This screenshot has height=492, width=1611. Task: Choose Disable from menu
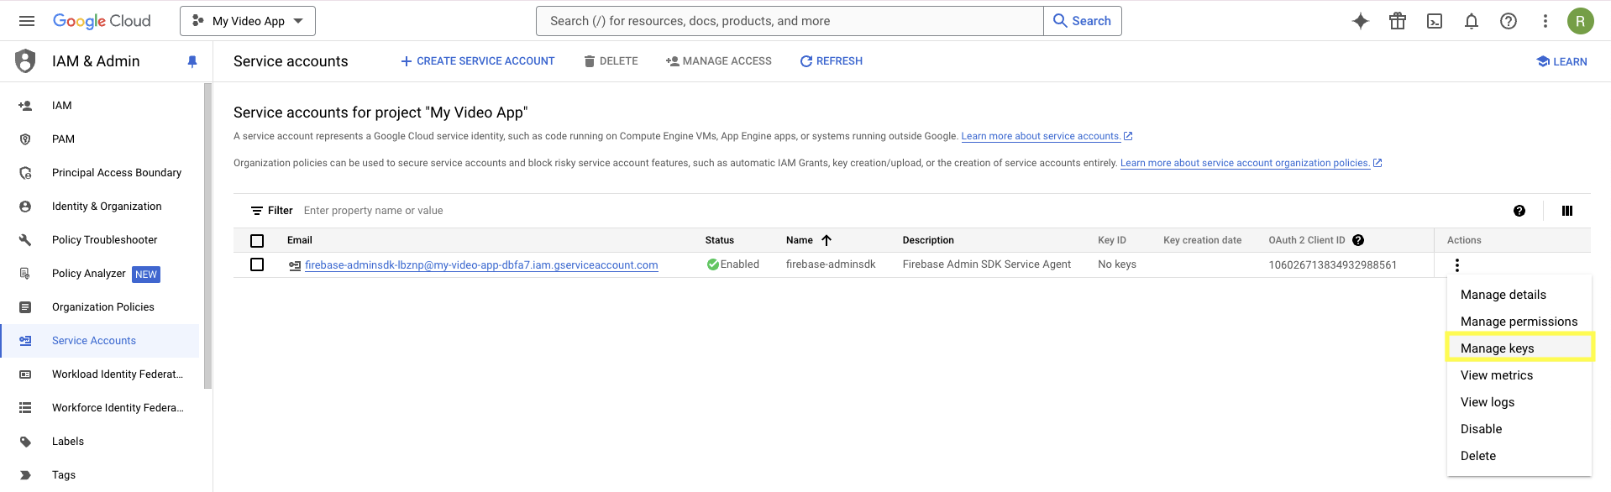[x=1519, y=429]
